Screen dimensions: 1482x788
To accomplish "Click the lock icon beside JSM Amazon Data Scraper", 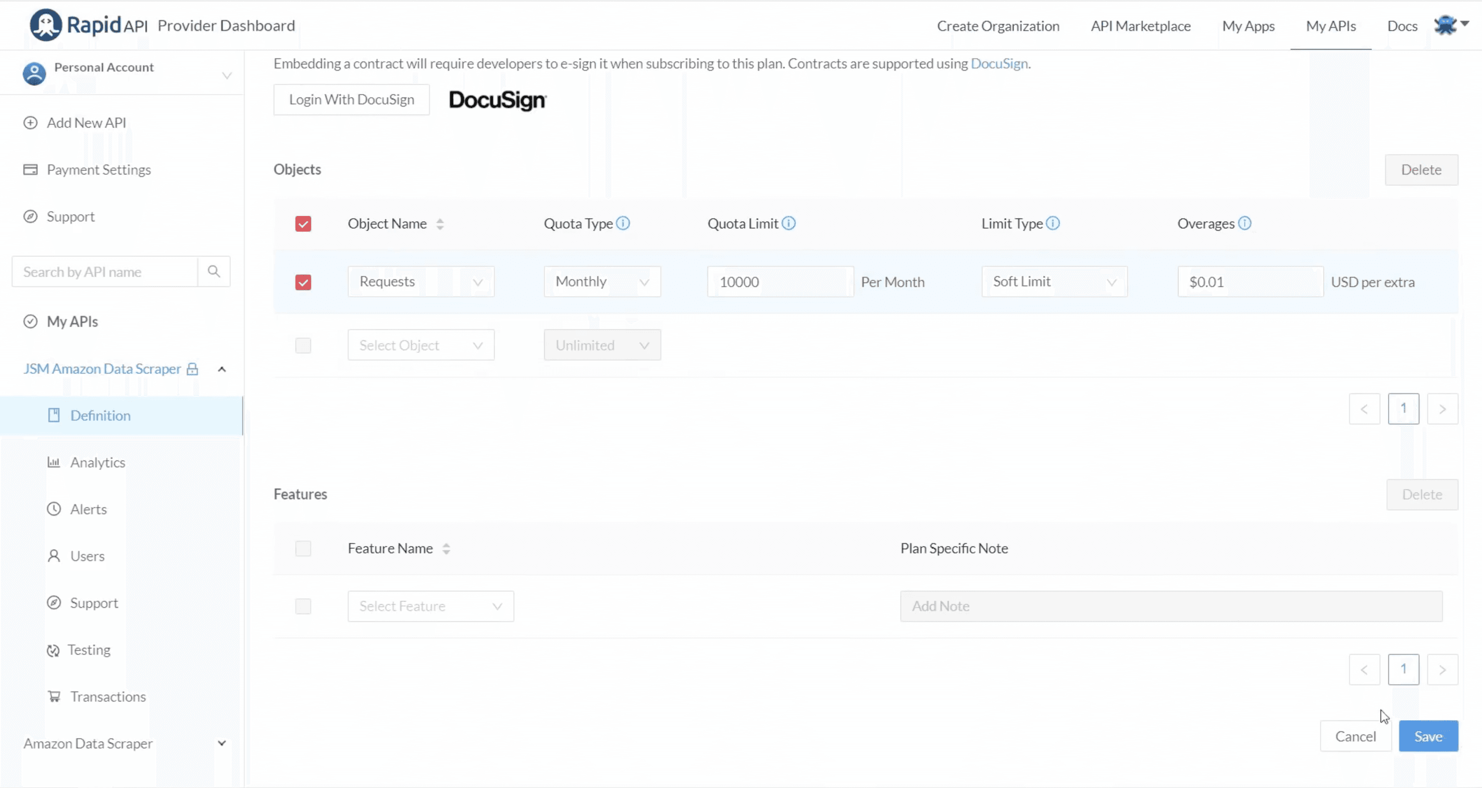I will [x=193, y=369].
